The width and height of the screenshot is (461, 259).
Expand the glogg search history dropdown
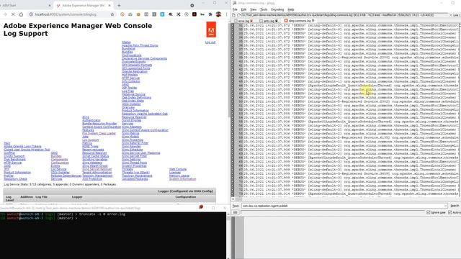pyautogui.click(x=446, y=206)
